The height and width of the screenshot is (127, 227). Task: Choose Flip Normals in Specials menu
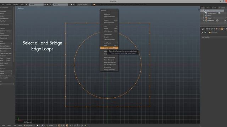coord(109,35)
